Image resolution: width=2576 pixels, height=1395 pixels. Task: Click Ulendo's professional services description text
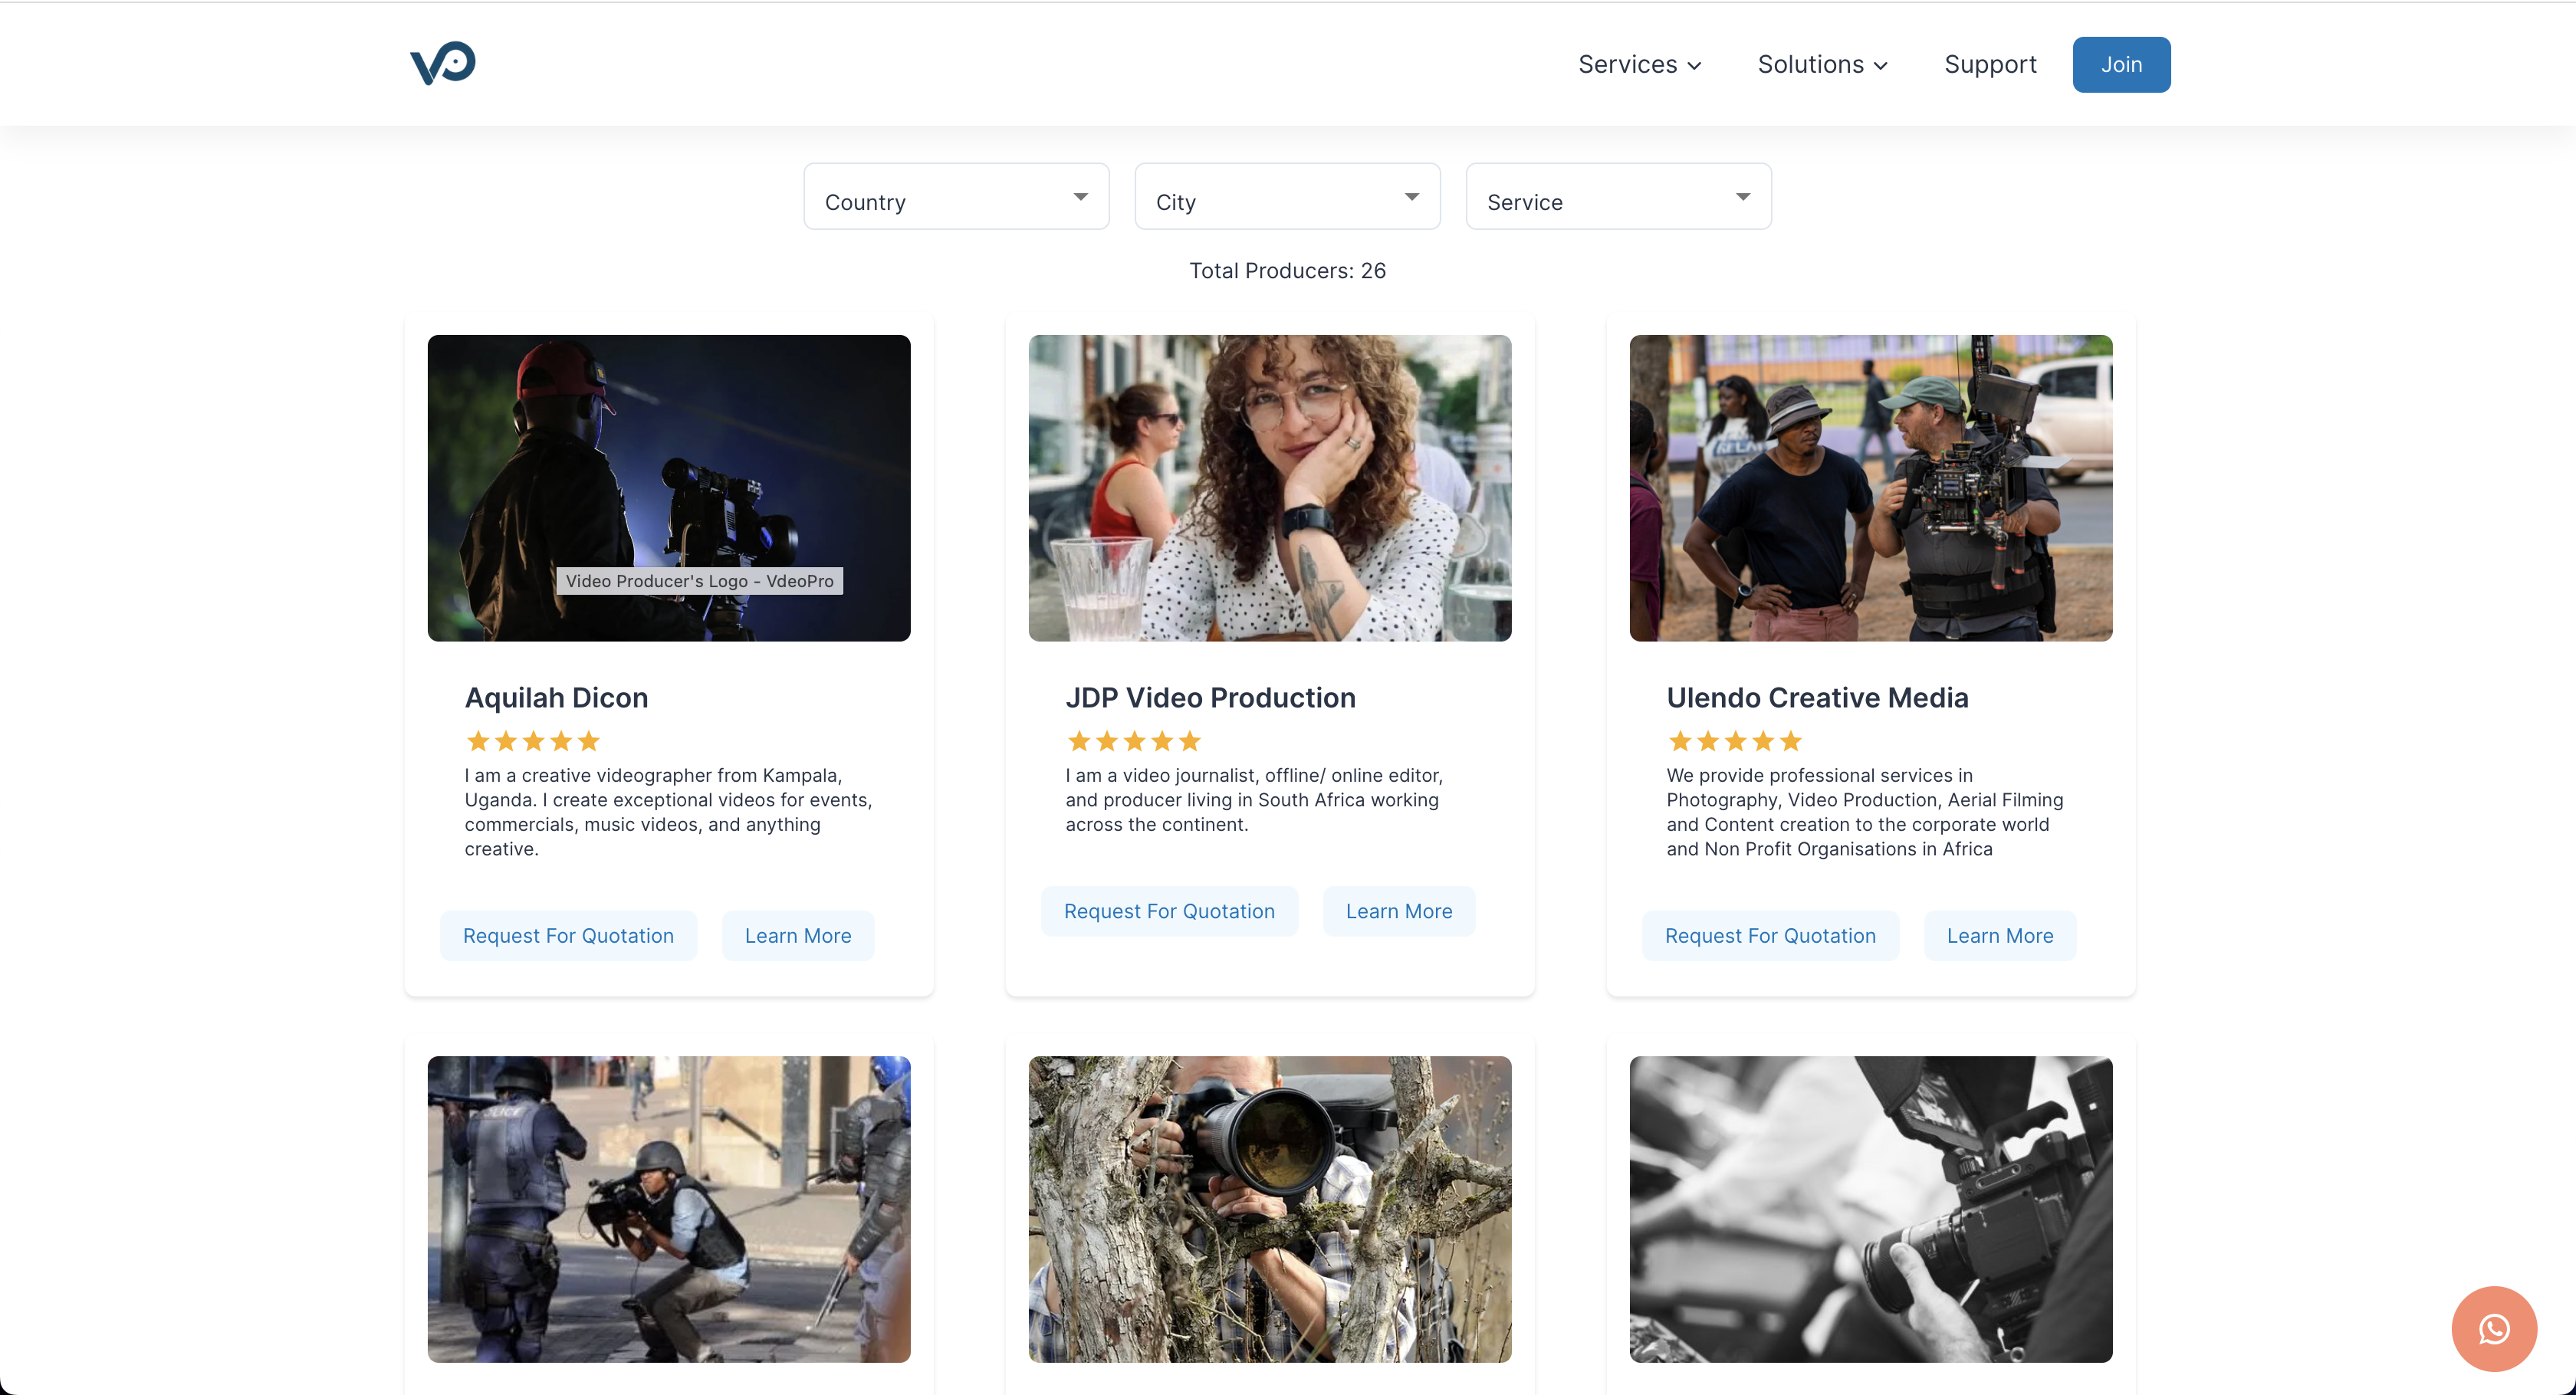(x=1865, y=812)
